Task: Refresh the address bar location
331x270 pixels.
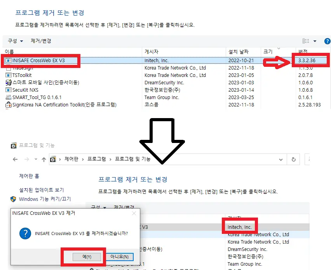Action: point(293,159)
